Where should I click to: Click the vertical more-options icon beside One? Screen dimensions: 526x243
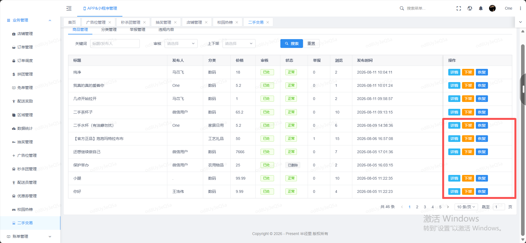pos(520,8)
